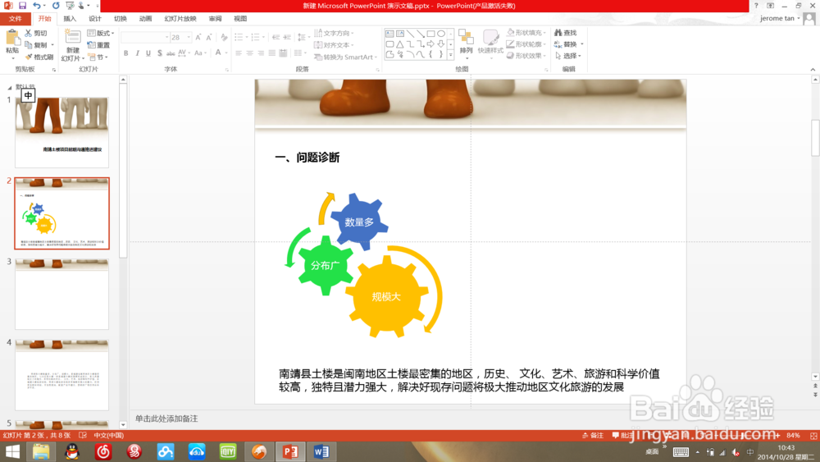The width and height of the screenshot is (820, 462).
Task: Select slide 4 thumbnail
Action: pos(61,375)
